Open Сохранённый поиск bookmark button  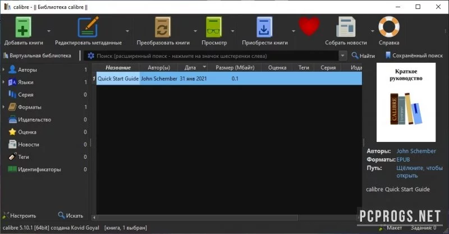[x=414, y=56]
